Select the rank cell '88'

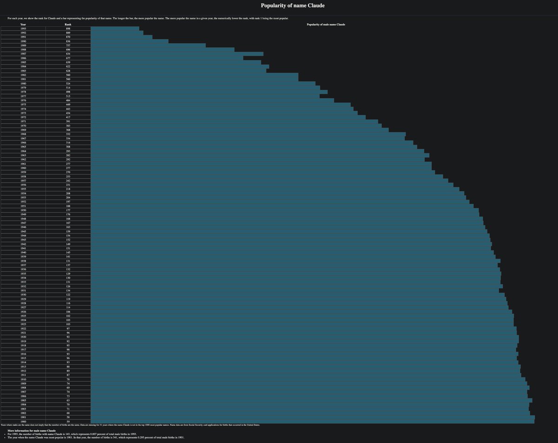click(68, 366)
